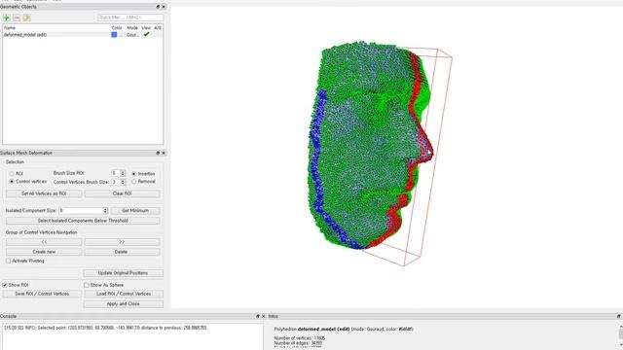Float the Infos panel
This screenshot has width=623, height=350.
(619, 316)
